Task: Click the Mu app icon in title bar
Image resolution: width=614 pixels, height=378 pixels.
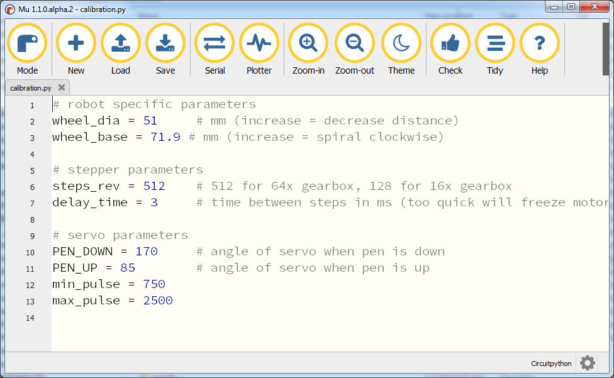Action: point(10,9)
